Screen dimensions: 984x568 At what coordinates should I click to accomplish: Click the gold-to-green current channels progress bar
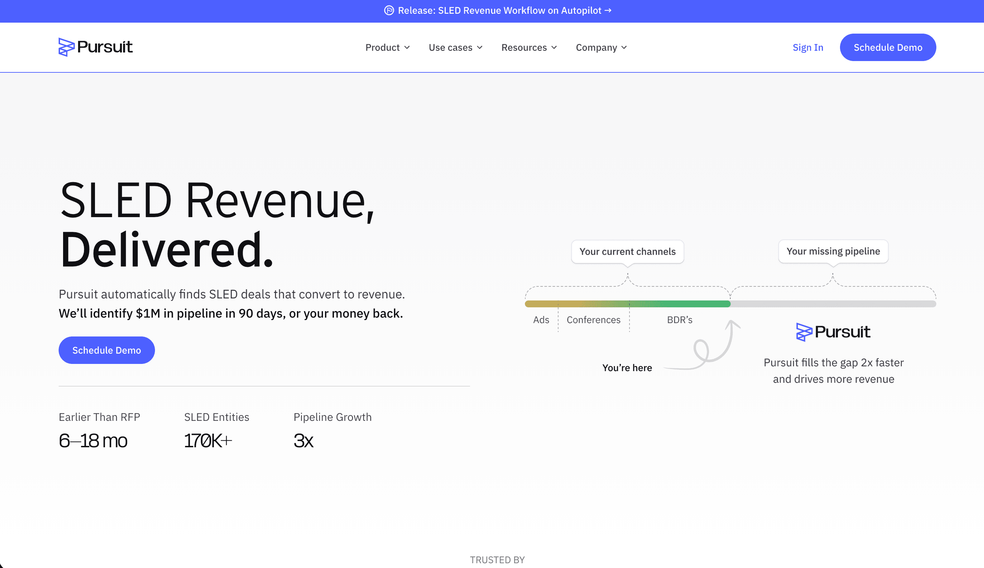pyautogui.click(x=627, y=304)
